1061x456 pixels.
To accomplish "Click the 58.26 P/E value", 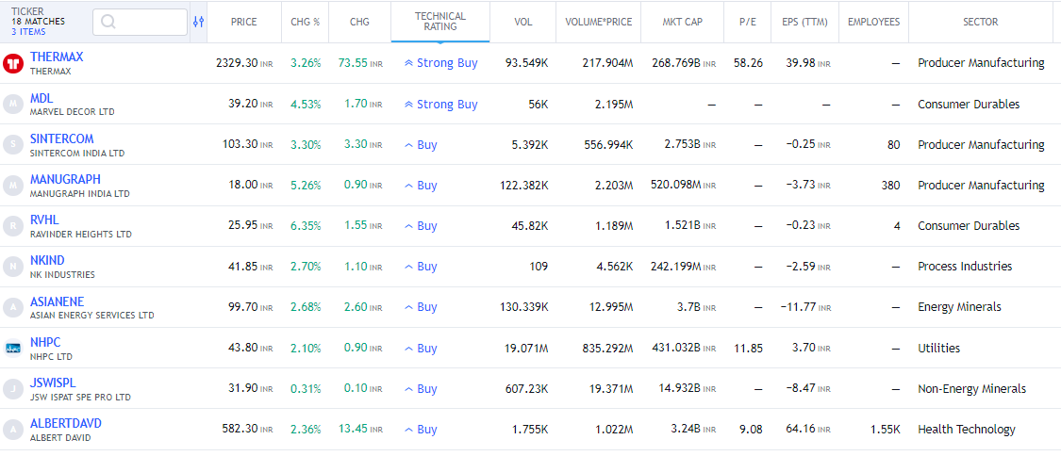I will 749,63.
